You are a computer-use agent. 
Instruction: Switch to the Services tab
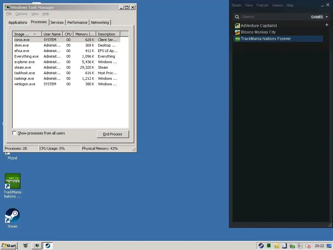pos(57,22)
